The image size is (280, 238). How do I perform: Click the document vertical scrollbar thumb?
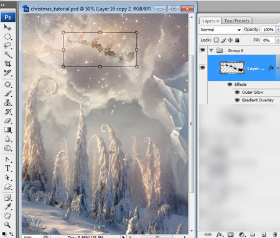(x=191, y=124)
